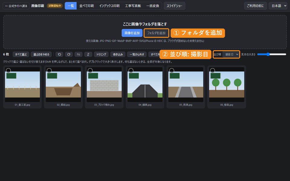Open the ご利用の前に page
The width and height of the screenshot is (290, 181).
[x=256, y=6]
